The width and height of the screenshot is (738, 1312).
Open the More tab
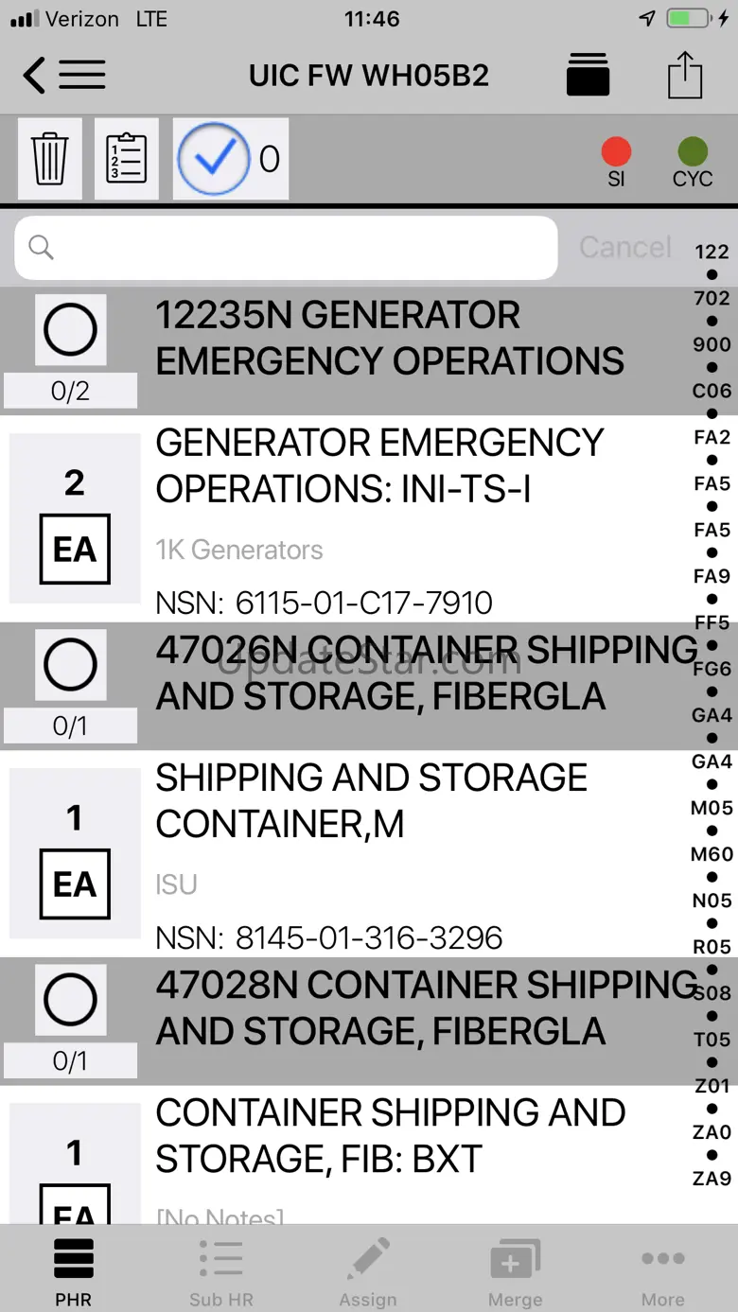662,1272
